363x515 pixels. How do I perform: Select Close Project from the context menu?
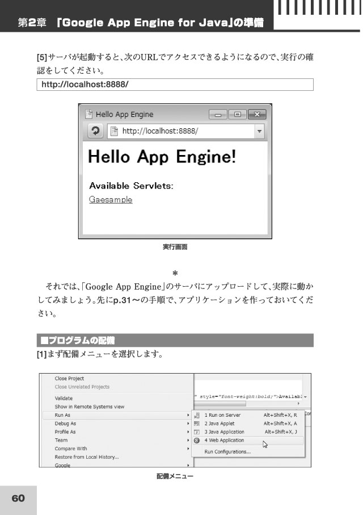point(69,378)
